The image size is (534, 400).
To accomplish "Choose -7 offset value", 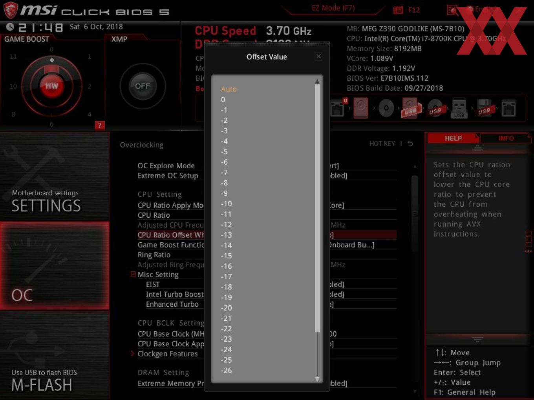I will click(x=224, y=172).
